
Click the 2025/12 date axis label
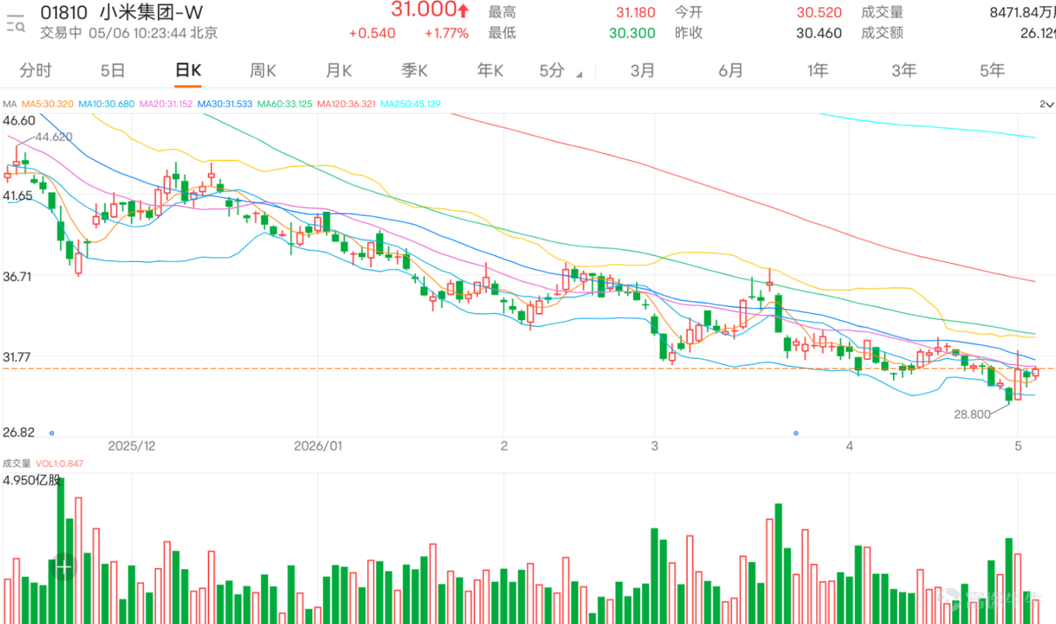[131, 446]
